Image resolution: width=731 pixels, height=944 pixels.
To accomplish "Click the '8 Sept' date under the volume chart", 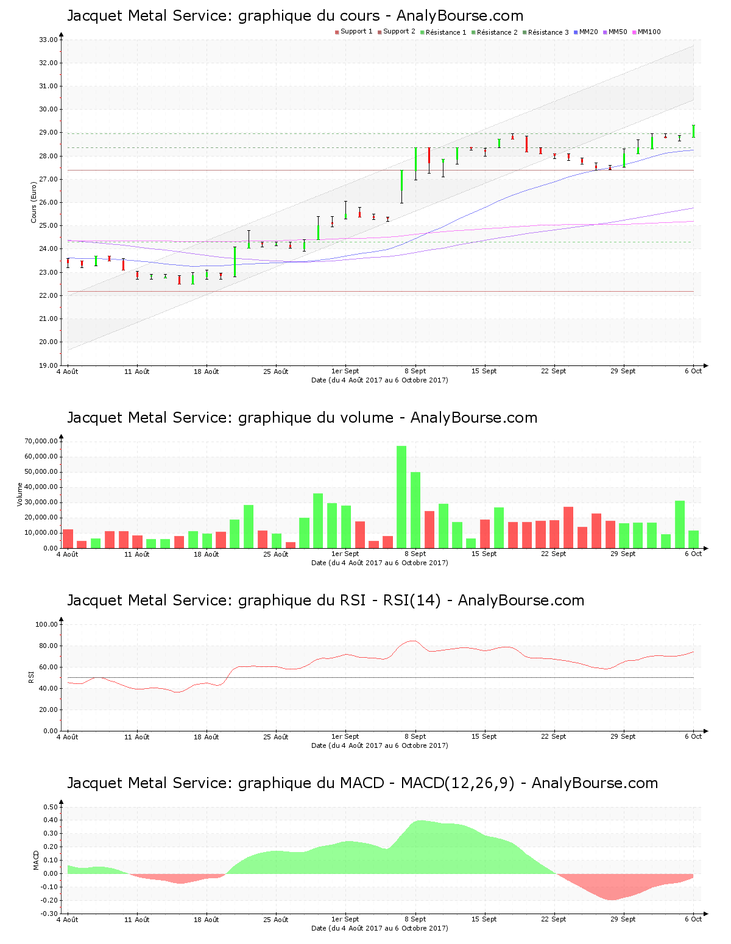I will 415,554.
